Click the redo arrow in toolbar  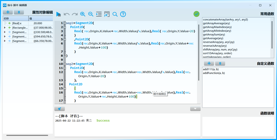(75, 14)
